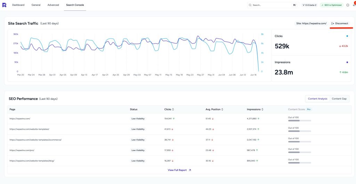
Task: Click the 529k total clicks figure
Action: click(x=282, y=46)
